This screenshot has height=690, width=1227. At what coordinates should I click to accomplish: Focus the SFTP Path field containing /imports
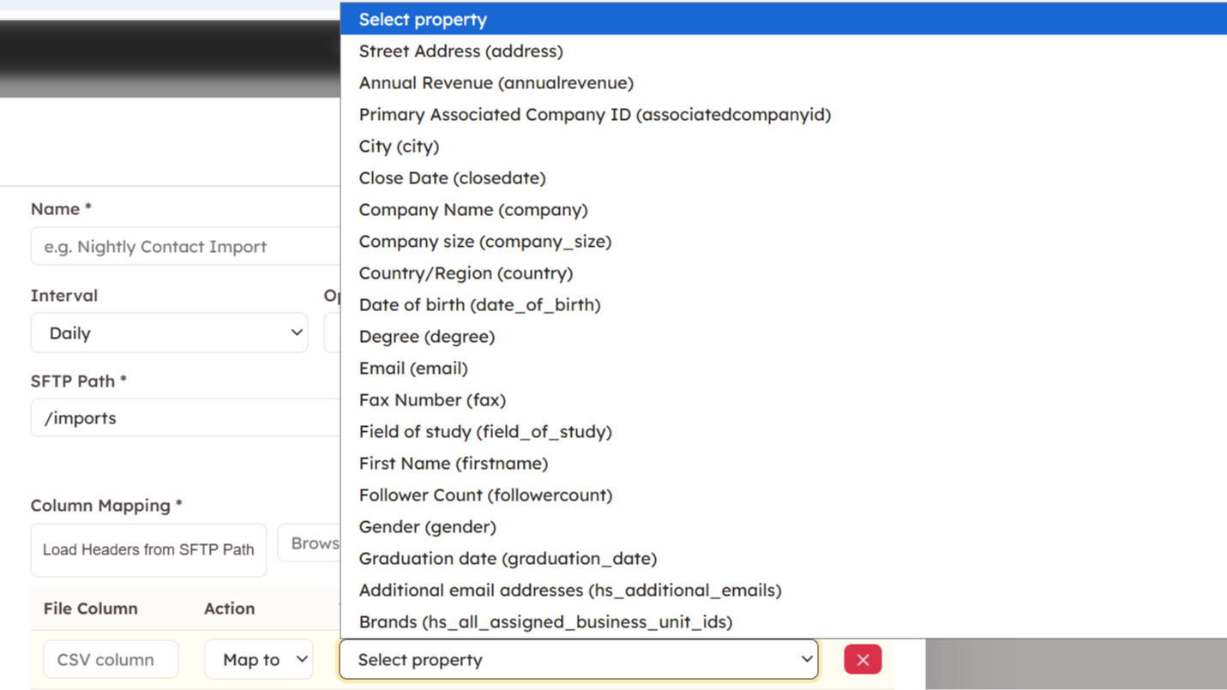(185, 417)
